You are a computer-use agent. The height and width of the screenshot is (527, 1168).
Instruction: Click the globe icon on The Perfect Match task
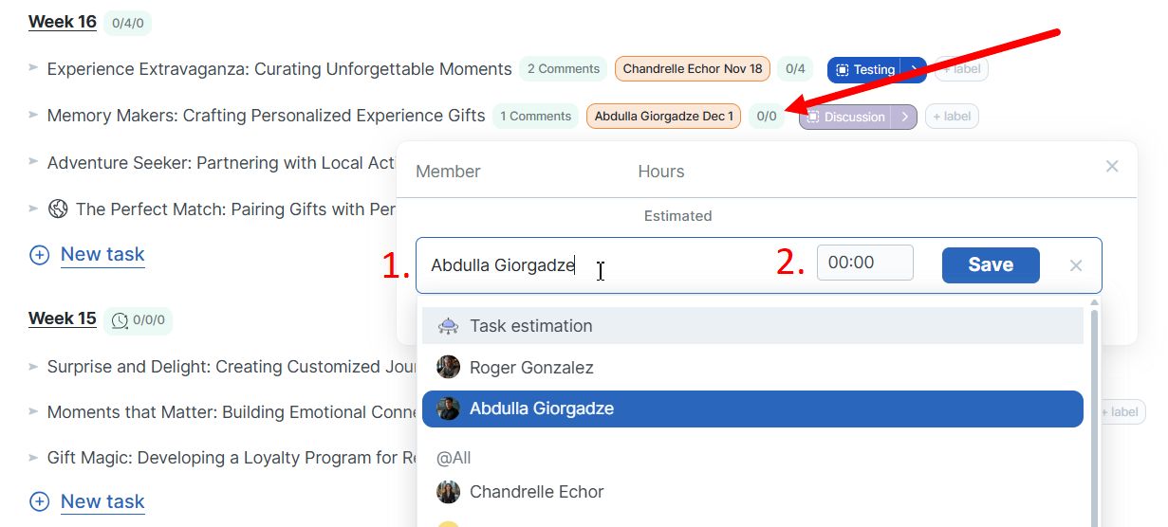pos(58,209)
